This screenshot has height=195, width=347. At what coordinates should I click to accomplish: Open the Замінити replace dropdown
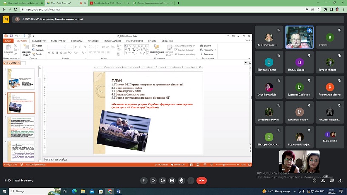(208, 50)
